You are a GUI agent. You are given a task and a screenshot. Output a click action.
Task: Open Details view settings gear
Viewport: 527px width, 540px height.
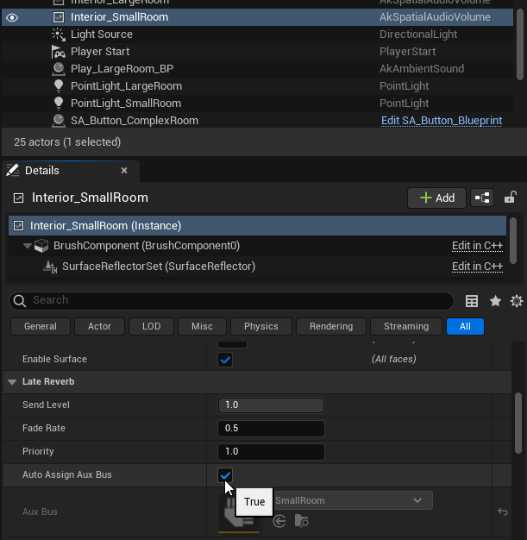pyautogui.click(x=517, y=301)
